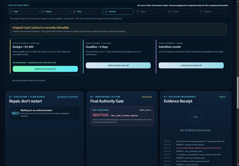Click the commit_plan() code label
The image size is (239, 166).
tap(145, 110)
